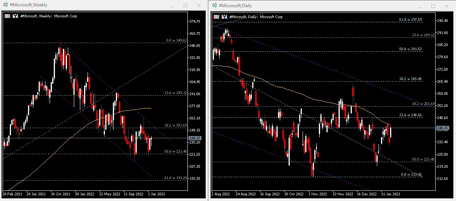This screenshot has width=456, height=201.
Task: Click the '16 Dec 2022' date label
Action: tap(366, 194)
